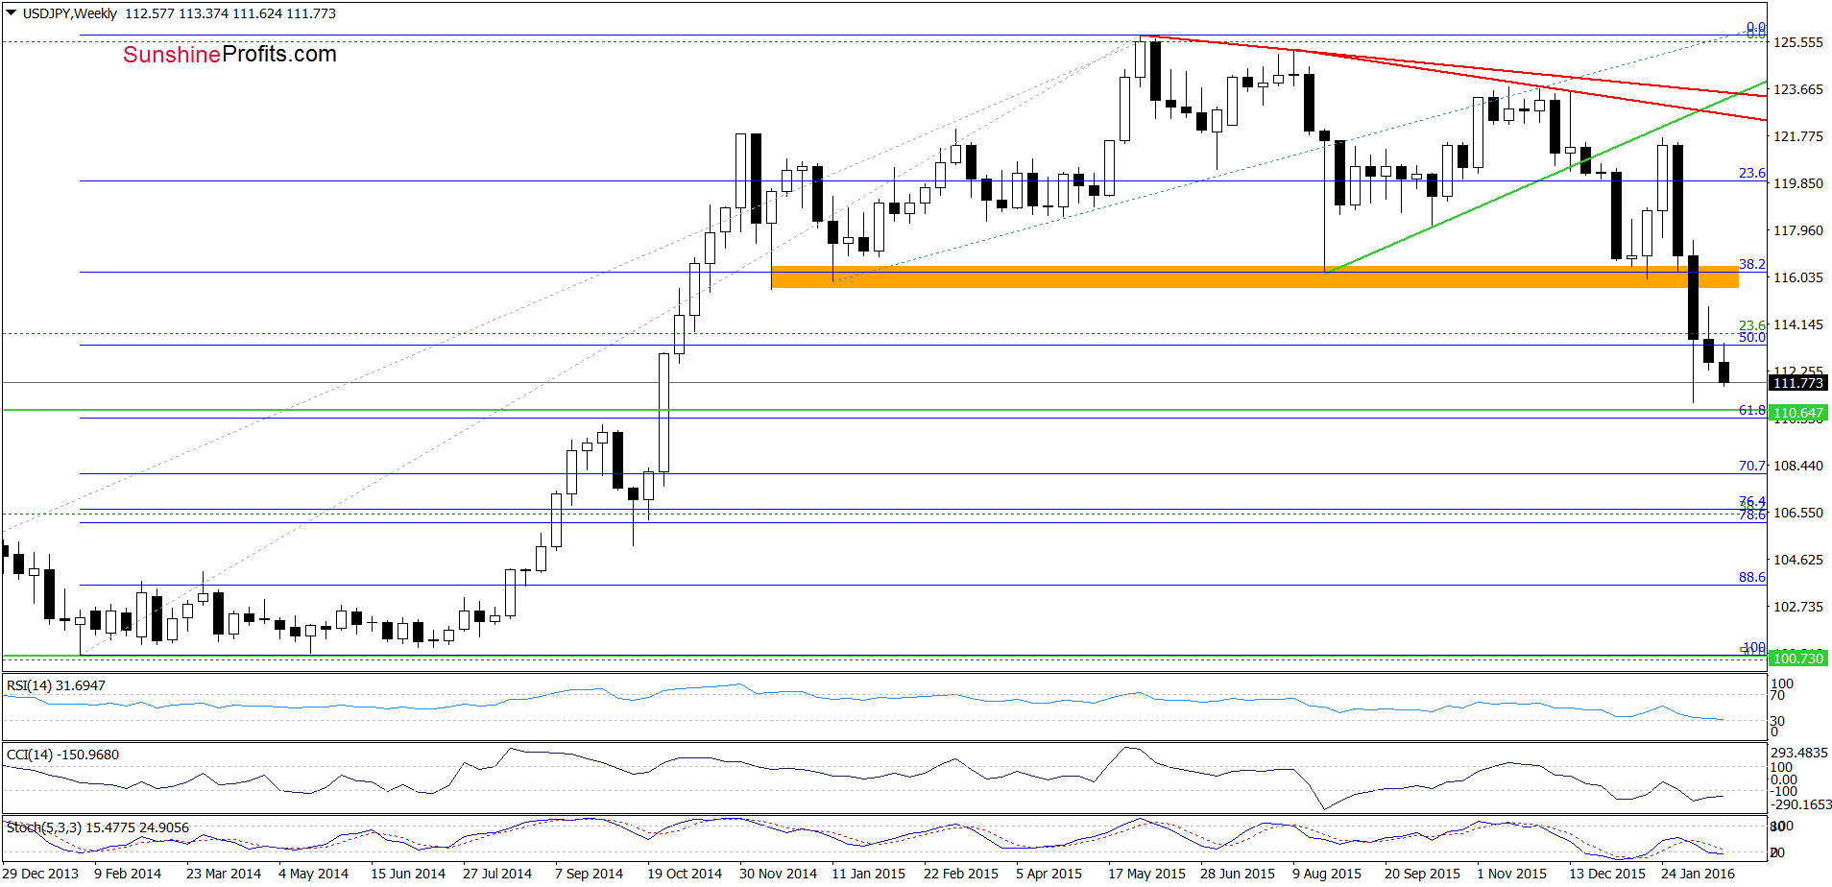Select the 29 Dec 2013 date label
The height and width of the screenshot is (887, 1832).
(x=40, y=874)
